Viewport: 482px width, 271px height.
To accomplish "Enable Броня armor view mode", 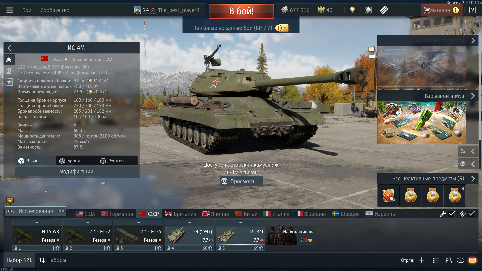I will coord(70,161).
